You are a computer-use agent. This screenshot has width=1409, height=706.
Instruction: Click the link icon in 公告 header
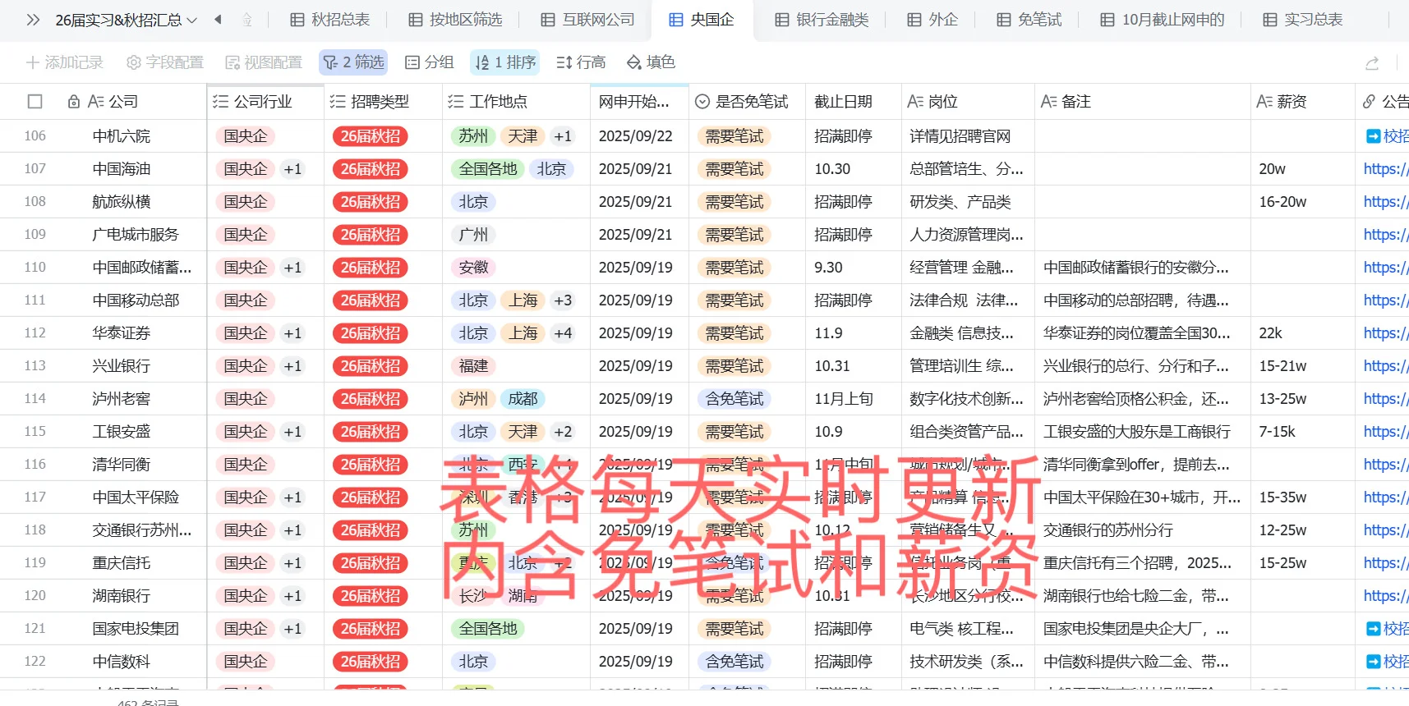pos(1369,102)
